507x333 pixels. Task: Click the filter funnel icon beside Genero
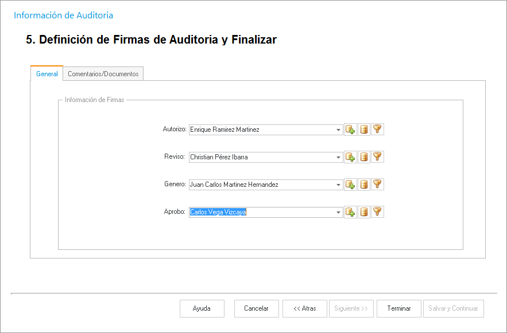(x=377, y=185)
